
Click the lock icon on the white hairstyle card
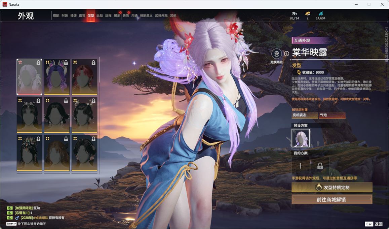(x=38, y=62)
